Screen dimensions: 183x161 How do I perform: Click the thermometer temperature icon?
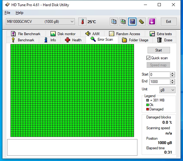[82, 22]
